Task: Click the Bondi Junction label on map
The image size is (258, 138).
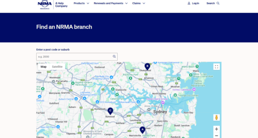Action: [182, 125]
